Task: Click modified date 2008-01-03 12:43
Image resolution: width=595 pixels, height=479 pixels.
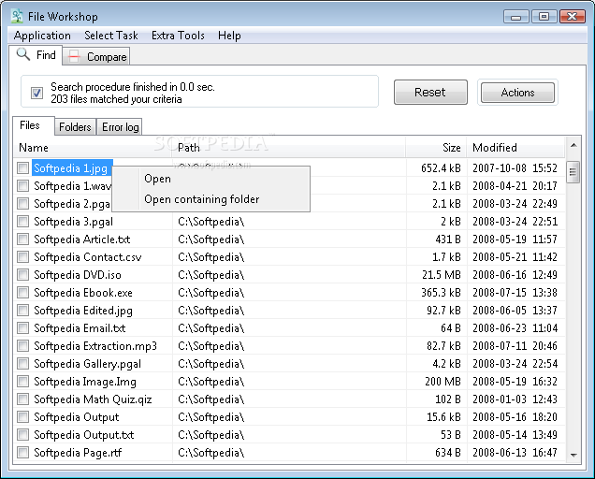Action: click(x=515, y=399)
